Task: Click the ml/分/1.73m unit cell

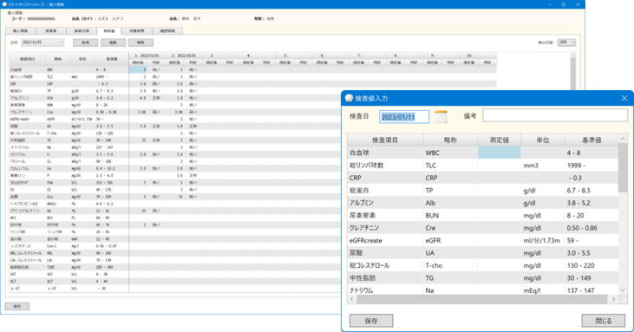Action: coord(542,240)
